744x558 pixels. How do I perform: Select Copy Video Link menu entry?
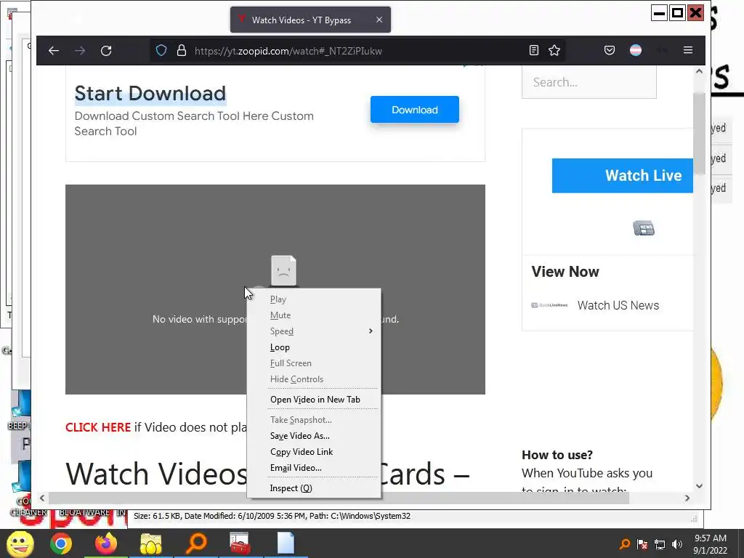(314, 452)
